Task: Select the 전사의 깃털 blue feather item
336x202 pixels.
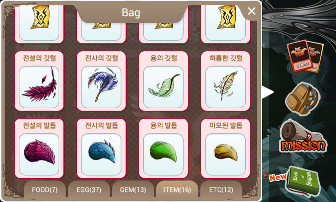Action: pos(101,81)
